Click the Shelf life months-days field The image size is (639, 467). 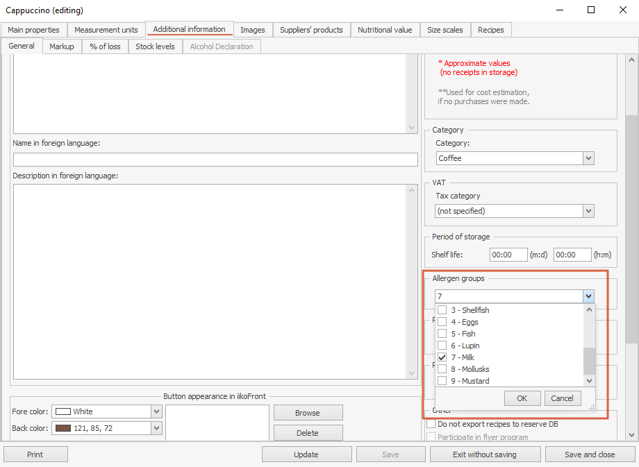[x=508, y=255]
